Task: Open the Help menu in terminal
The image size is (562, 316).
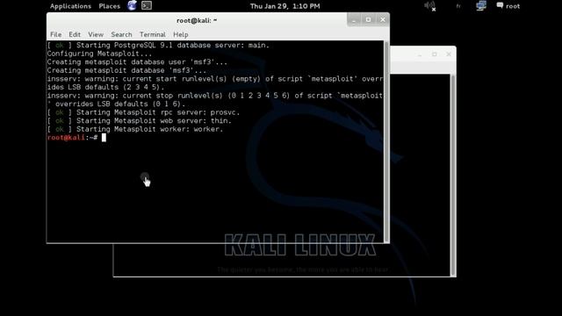Action: pyautogui.click(x=181, y=34)
